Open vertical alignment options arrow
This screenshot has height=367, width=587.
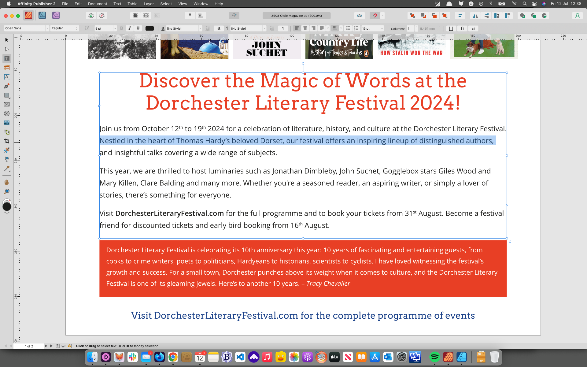pyautogui.click(x=341, y=28)
